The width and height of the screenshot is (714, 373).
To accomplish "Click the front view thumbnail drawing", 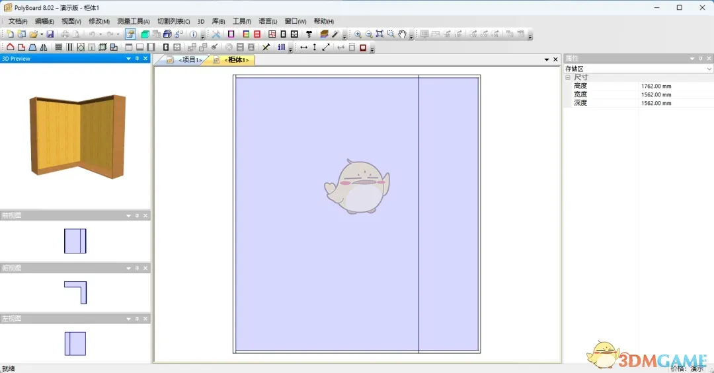I will [x=75, y=241].
